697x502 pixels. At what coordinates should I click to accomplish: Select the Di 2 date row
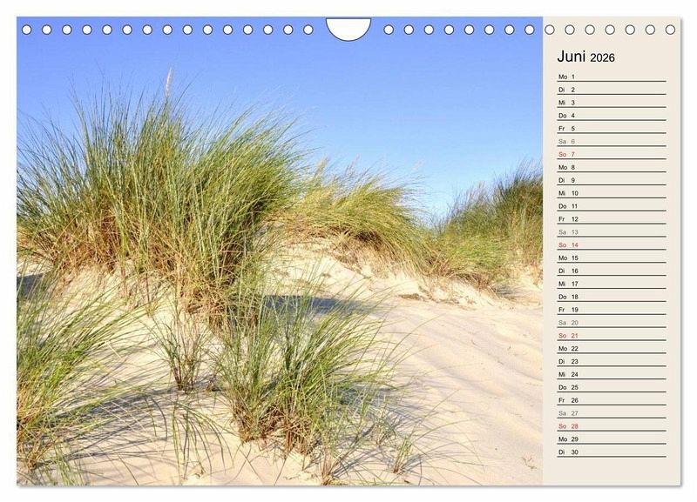(x=612, y=90)
